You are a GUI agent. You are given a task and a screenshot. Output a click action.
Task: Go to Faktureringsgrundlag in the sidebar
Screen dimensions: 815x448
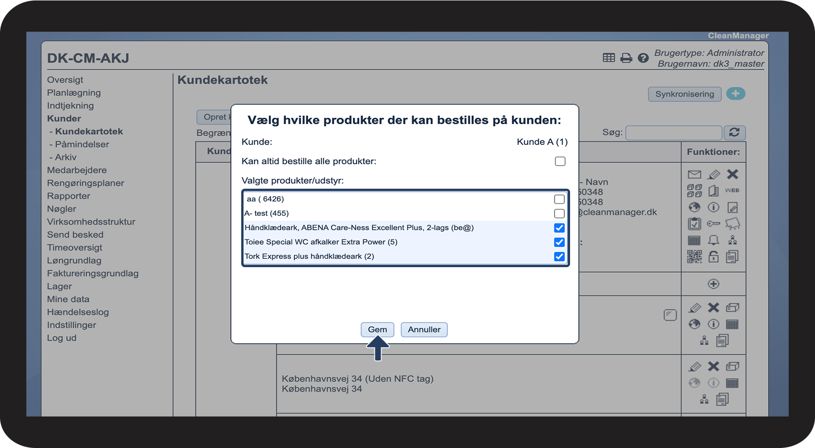(93, 274)
